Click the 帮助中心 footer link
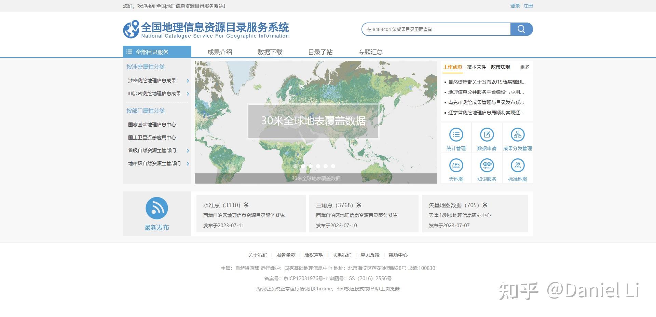 point(398,255)
